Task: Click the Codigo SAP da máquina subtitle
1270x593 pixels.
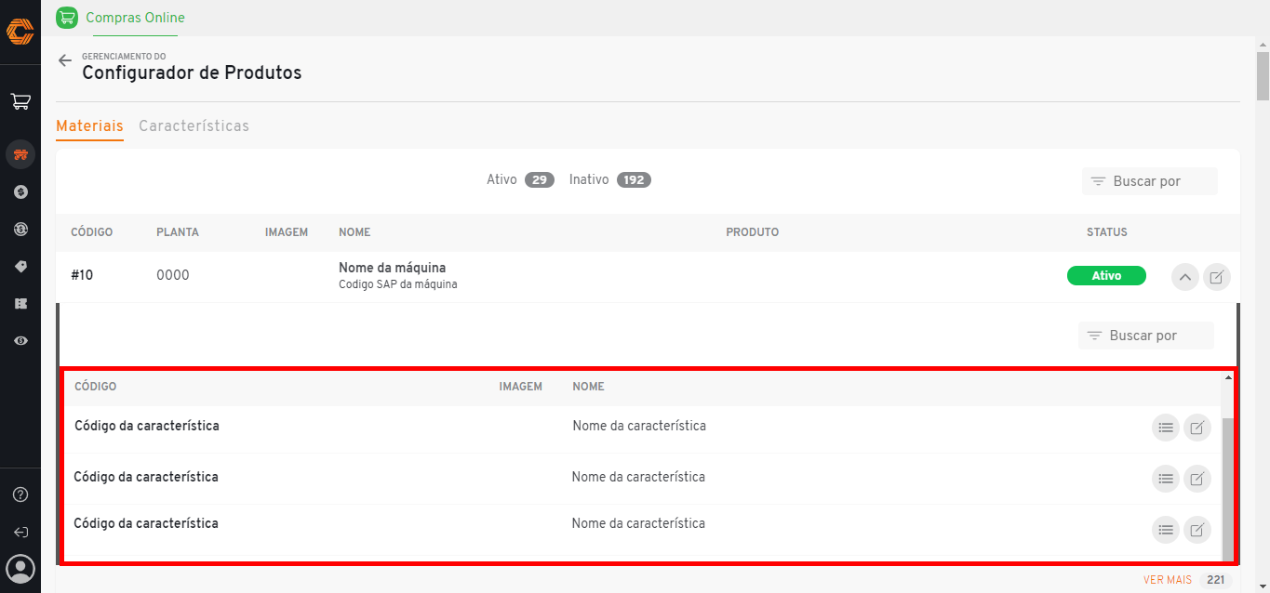Action: (x=398, y=284)
